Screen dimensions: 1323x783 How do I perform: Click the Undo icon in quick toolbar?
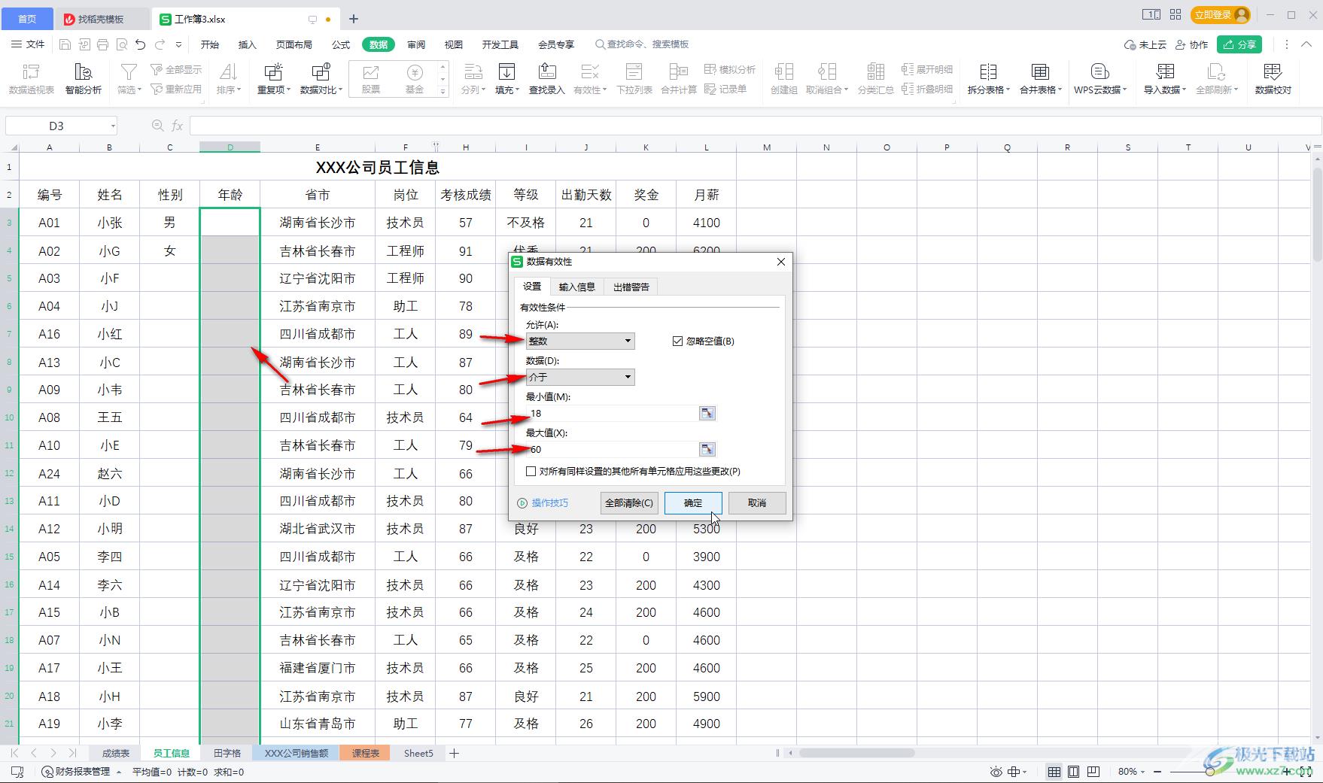coord(140,44)
